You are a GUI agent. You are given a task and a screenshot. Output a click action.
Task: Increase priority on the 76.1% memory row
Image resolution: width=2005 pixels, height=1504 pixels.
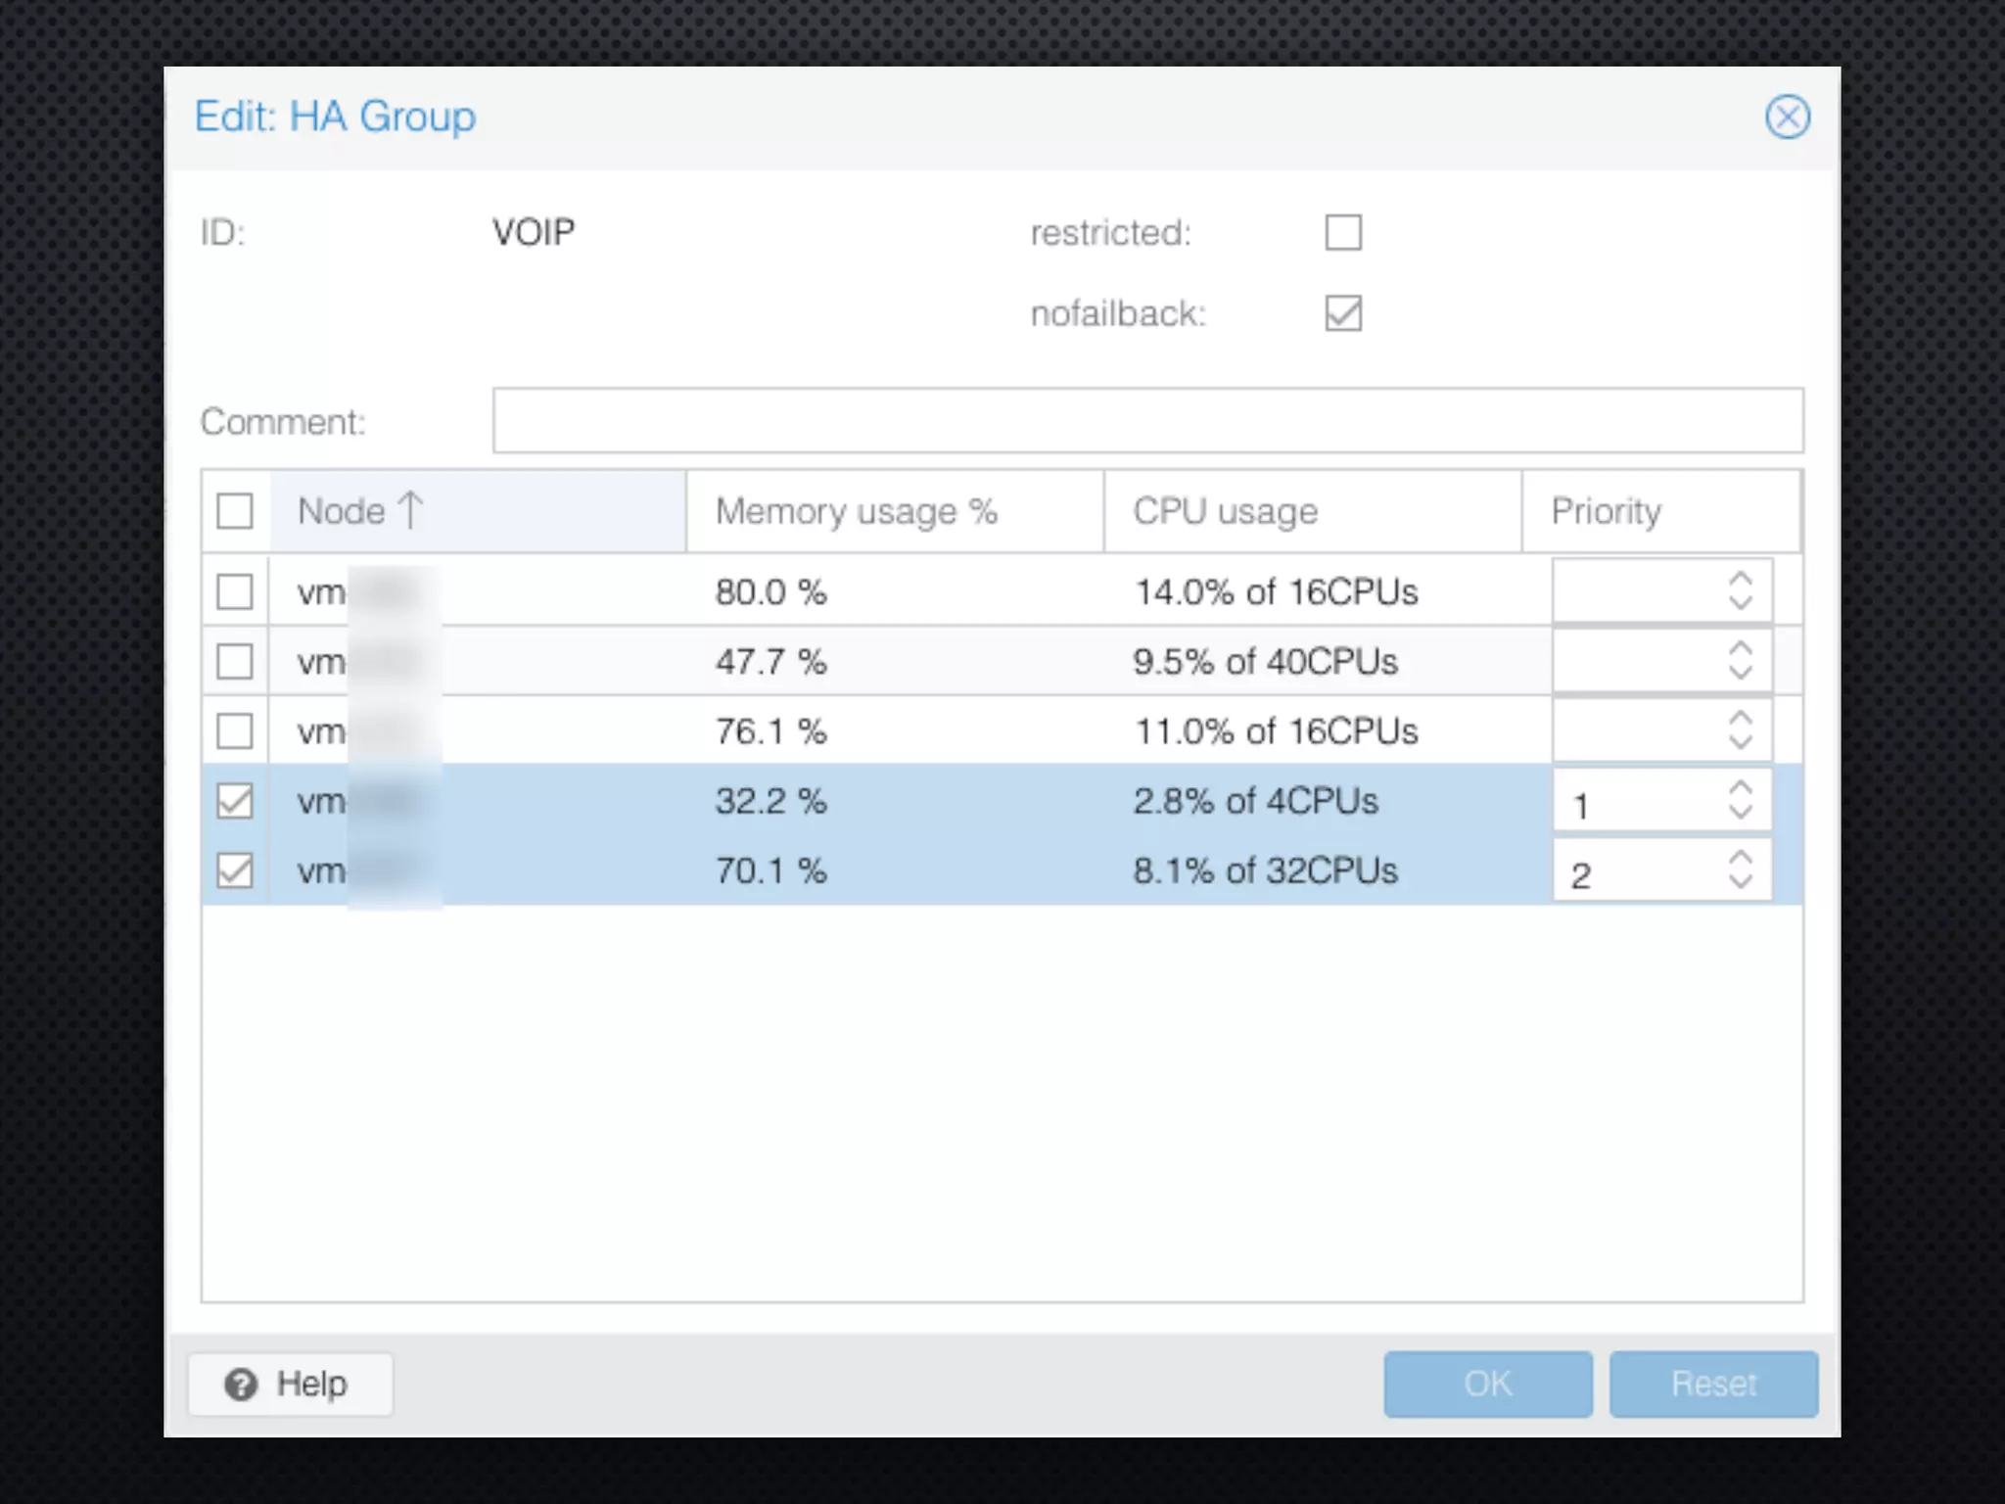1740,719
